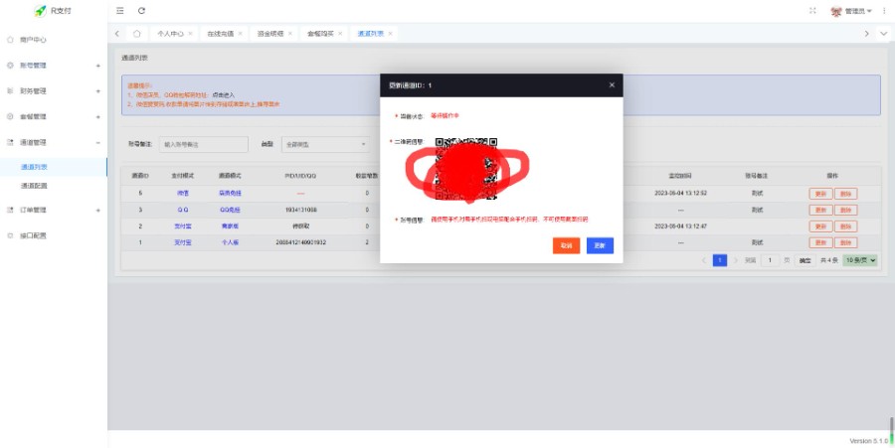
Task: Click the timestamp 2023-06-04 13:12:52
Action: click(681, 194)
